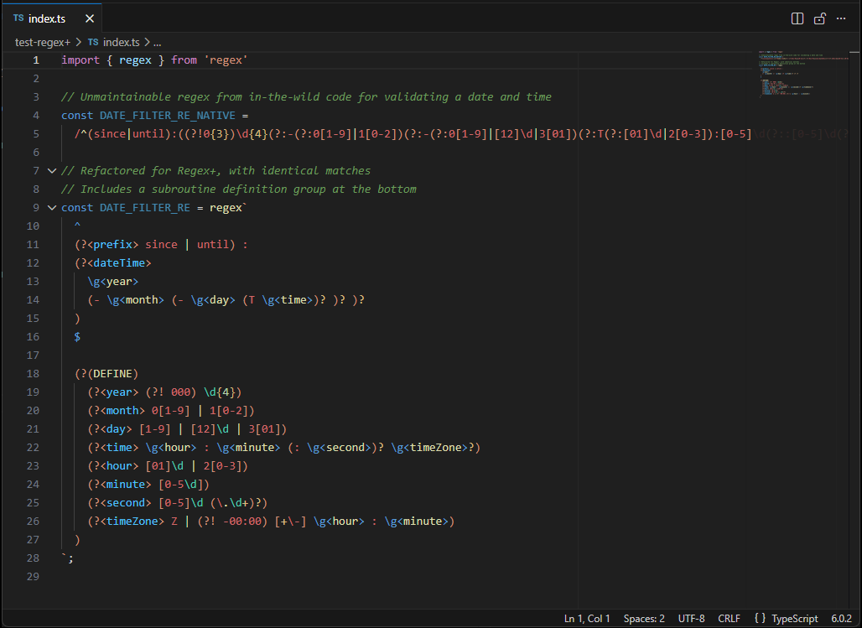Collapse the DATE_FILTER_RE block at line 9
862x628 pixels.
point(52,207)
